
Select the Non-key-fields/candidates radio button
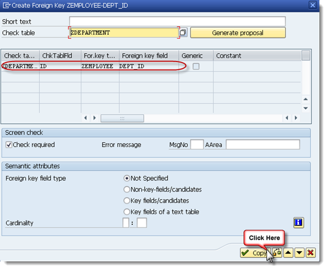click(x=127, y=189)
